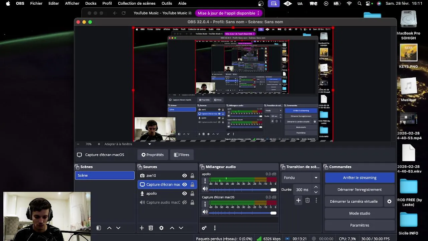The height and width of the screenshot is (241, 428).
Task: Select the KEYS.PNG desktop file
Action: click(x=408, y=56)
